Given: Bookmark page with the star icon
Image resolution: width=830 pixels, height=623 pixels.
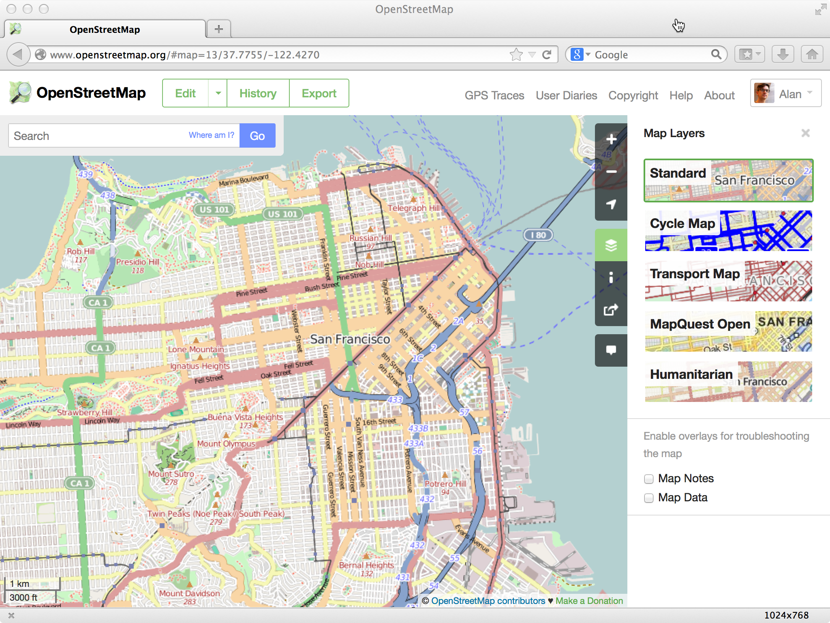Looking at the screenshot, I should tap(516, 54).
